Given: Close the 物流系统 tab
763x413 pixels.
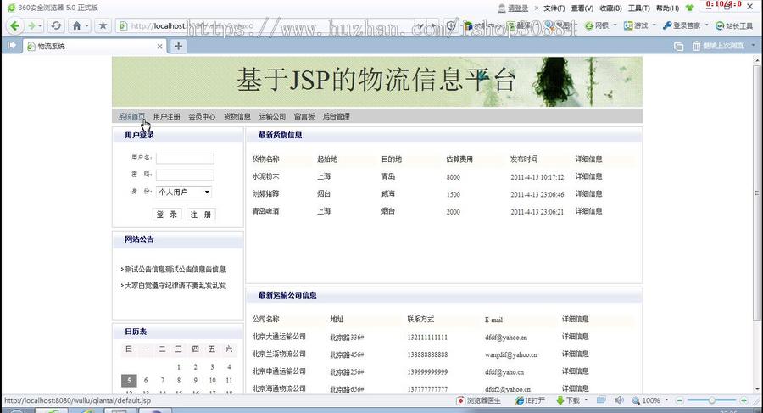Looking at the screenshot, I should [x=159, y=47].
